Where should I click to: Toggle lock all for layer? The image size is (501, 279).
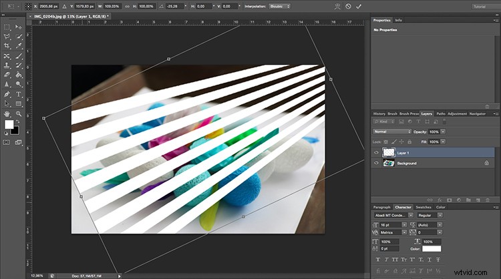point(409,142)
